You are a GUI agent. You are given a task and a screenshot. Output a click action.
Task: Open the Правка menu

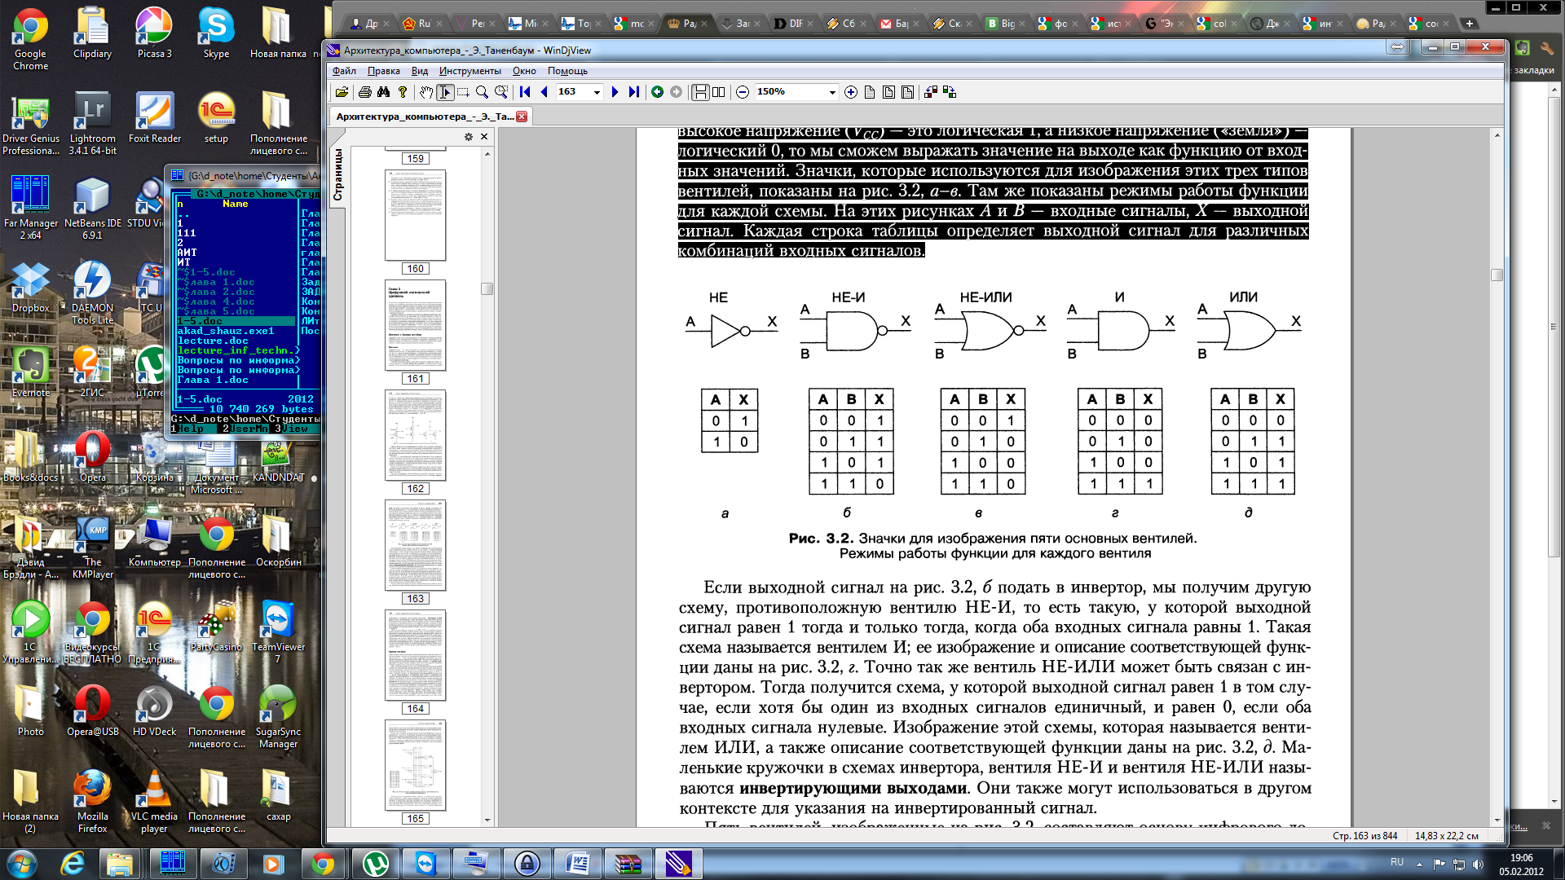click(x=383, y=71)
